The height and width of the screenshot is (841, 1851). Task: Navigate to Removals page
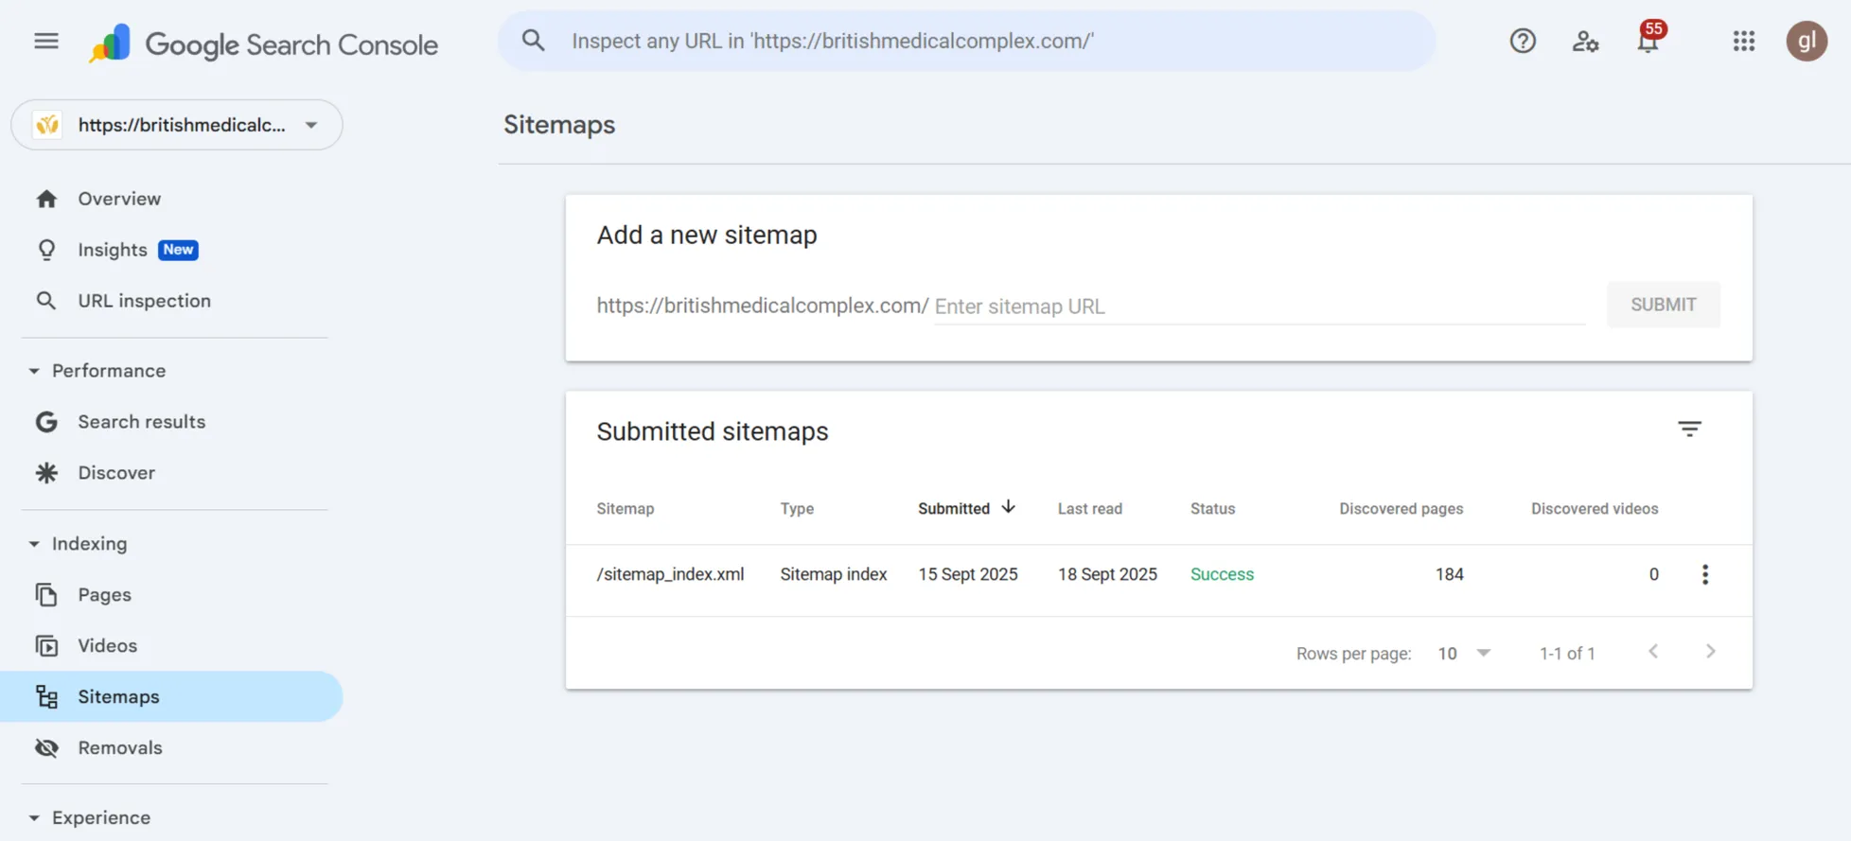[120, 748]
